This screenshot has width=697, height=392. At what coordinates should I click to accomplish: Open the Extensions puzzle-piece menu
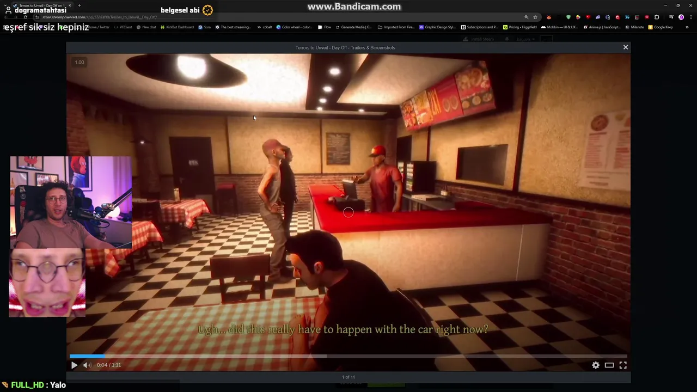657,17
